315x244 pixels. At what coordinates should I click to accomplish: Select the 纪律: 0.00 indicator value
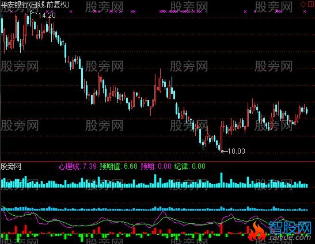point(190,166)
